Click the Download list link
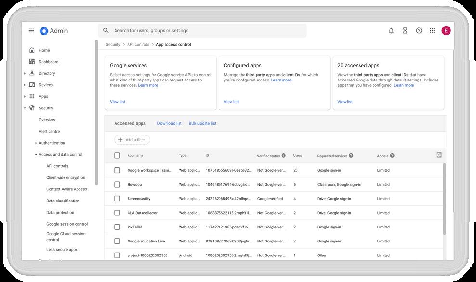 169,123
